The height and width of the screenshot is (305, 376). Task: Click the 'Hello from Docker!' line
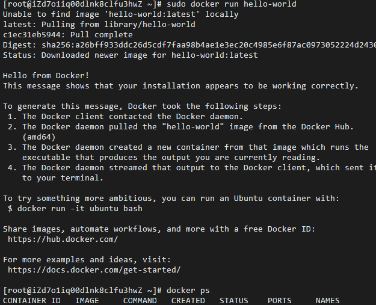click(x=46, y=76)
